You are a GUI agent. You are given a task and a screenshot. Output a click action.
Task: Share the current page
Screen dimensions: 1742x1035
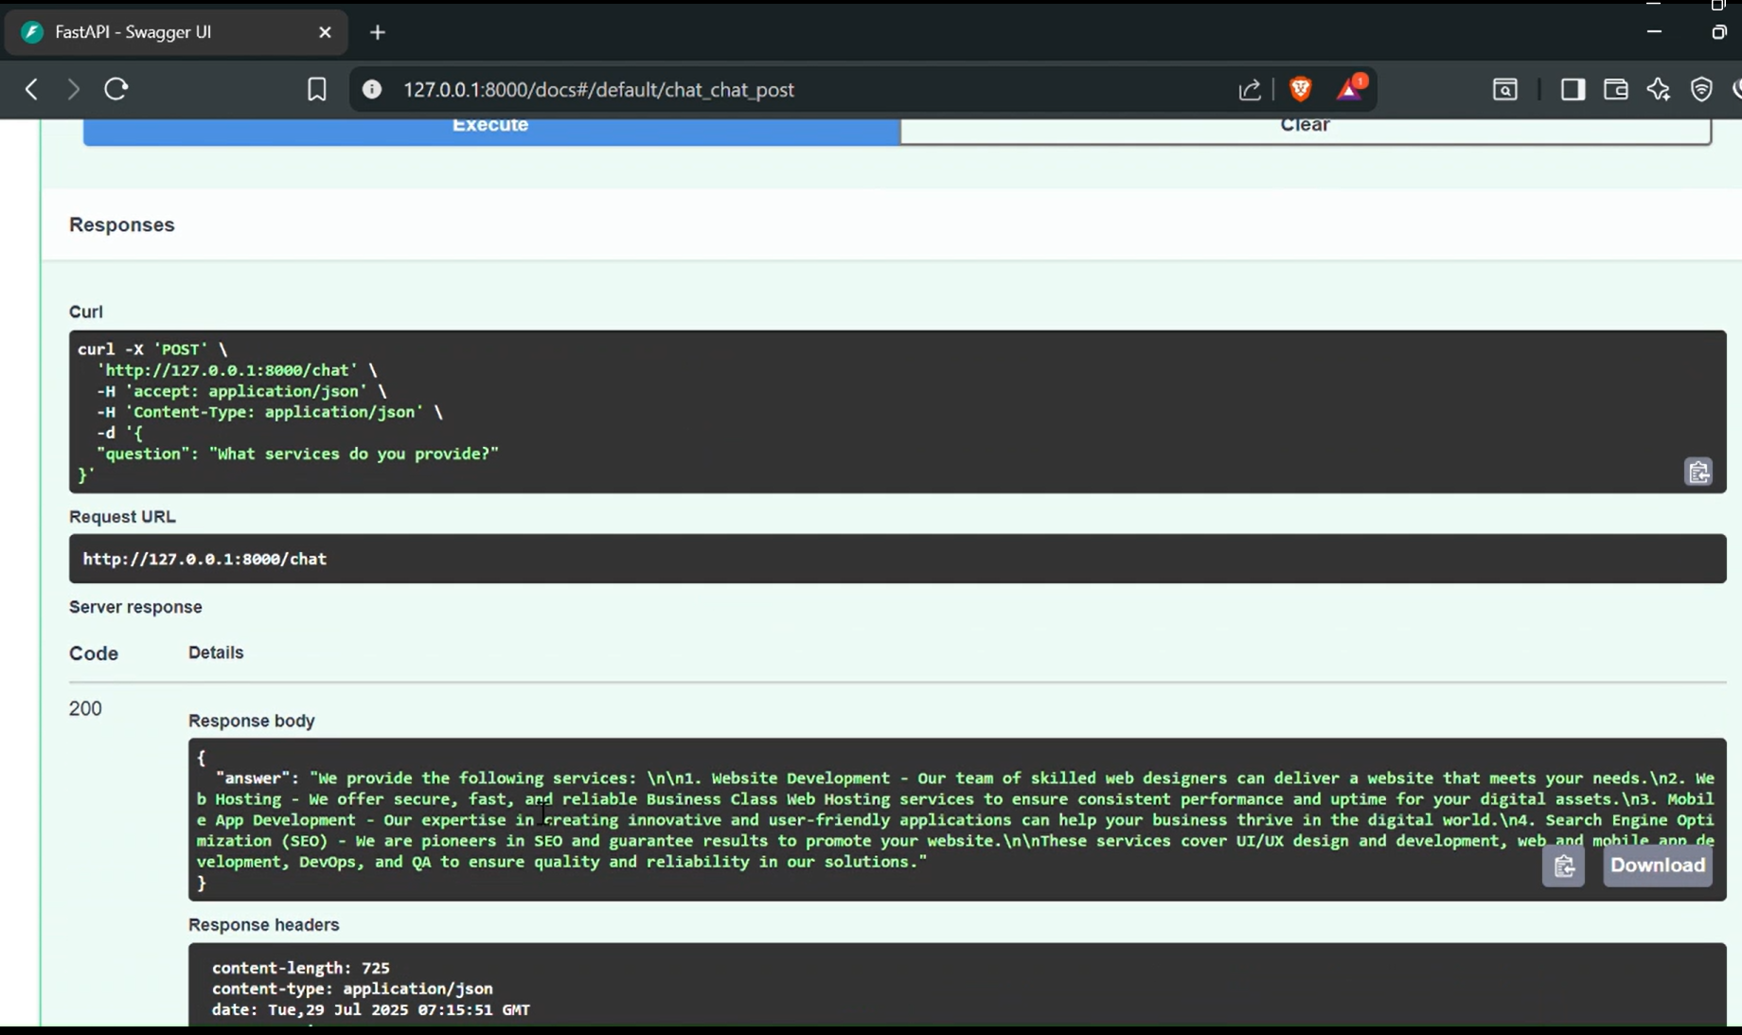click(x=1250, y=89)
